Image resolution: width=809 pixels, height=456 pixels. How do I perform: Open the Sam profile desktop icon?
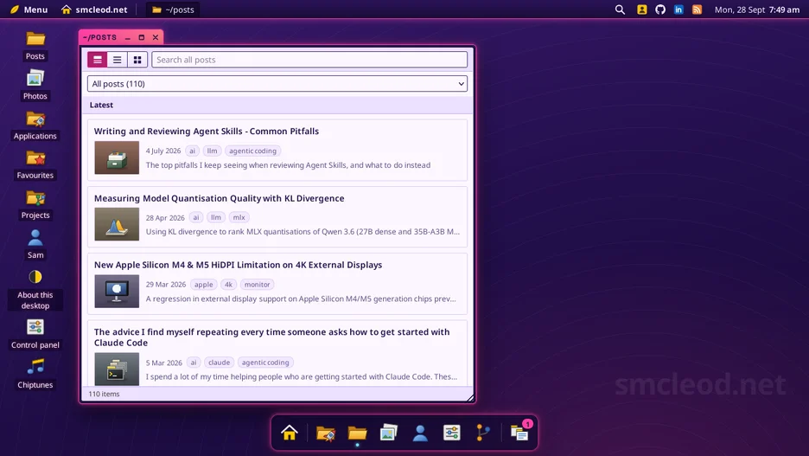35,244
